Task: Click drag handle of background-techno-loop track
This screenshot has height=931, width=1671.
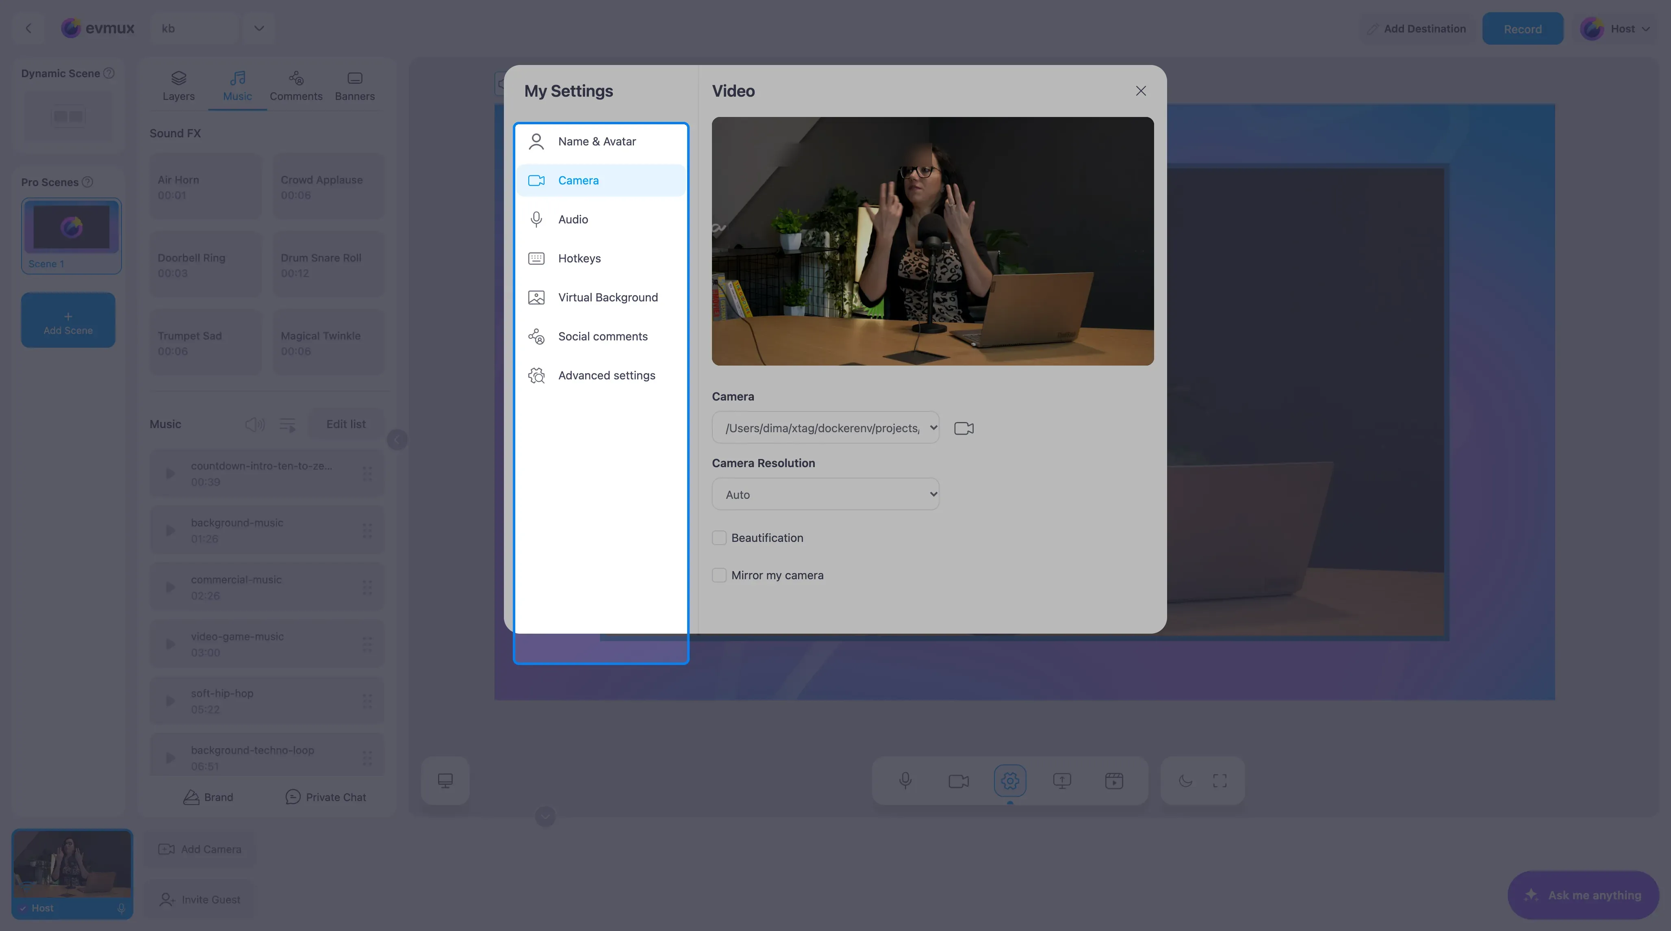Action: point(367,757)
